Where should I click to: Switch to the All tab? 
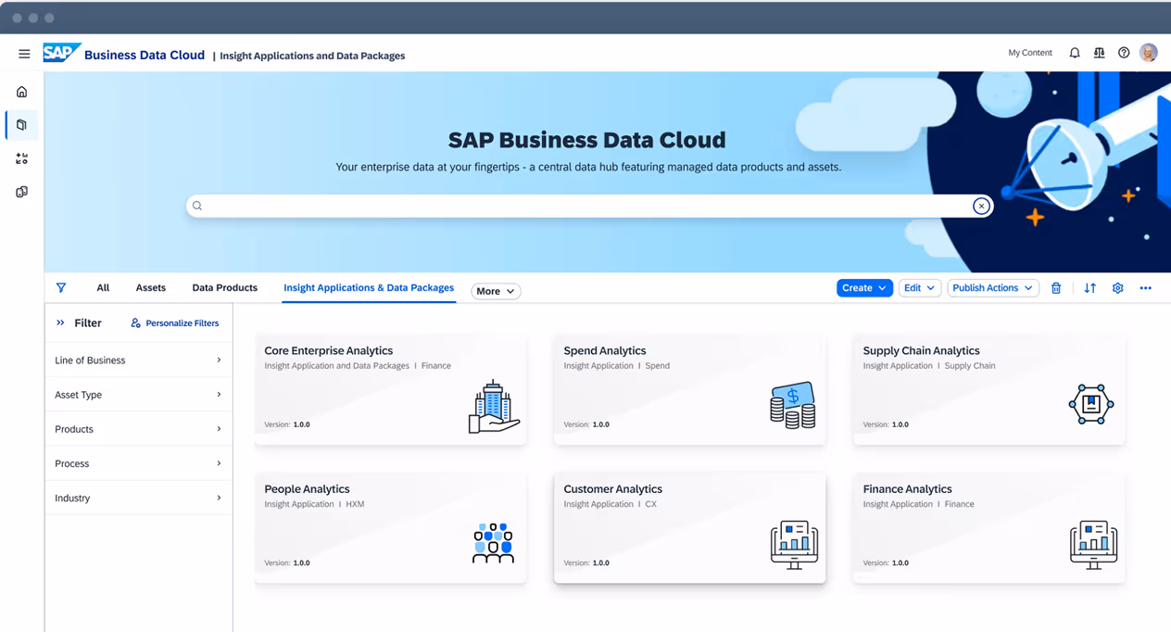click(103, 288)
